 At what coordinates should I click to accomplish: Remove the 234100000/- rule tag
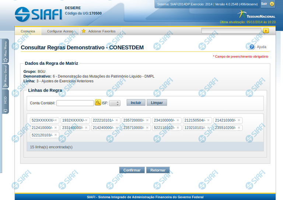click(178, 120)
